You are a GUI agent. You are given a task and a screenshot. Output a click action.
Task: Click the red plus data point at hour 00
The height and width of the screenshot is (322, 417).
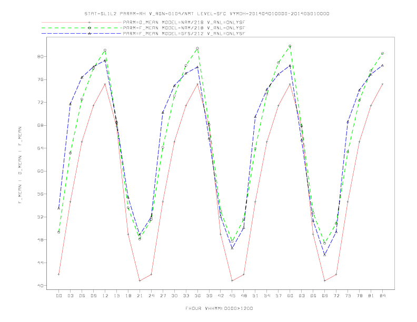tap(59, 274)
